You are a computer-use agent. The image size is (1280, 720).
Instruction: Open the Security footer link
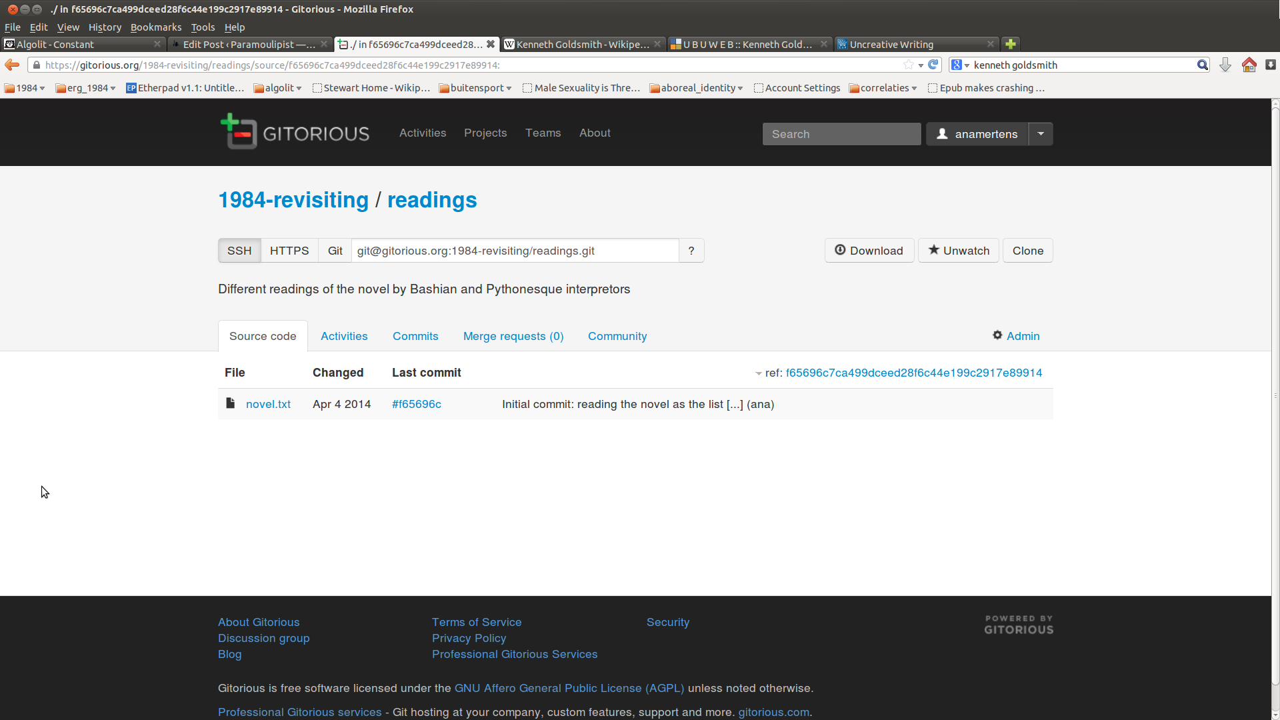668,622
